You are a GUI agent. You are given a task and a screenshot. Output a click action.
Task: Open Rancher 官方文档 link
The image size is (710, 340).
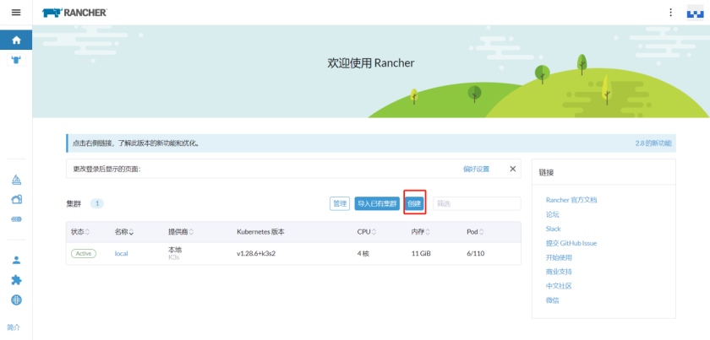(571, 200)
